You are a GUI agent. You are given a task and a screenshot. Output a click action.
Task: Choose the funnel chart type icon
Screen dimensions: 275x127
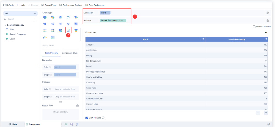(x=76, y=30)
